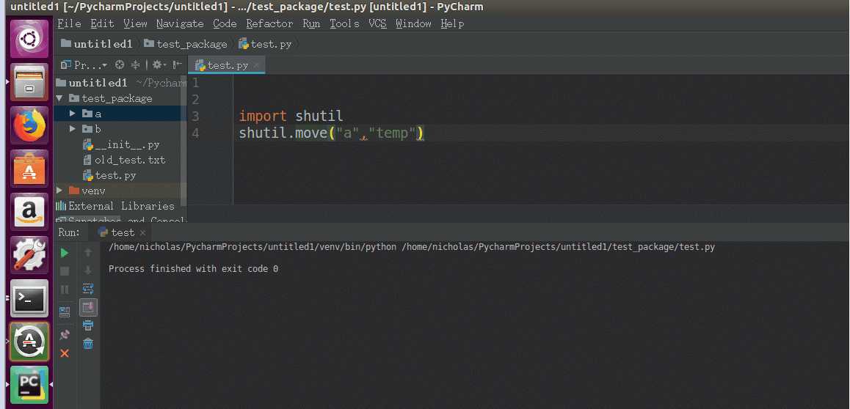Click the green Rerun 'test' button
This screenshot has height=409, width=850.
(65, 253)
